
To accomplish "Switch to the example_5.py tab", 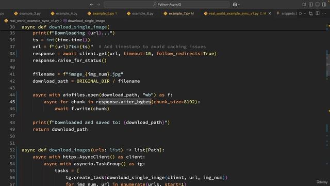I will pos(103,13).
